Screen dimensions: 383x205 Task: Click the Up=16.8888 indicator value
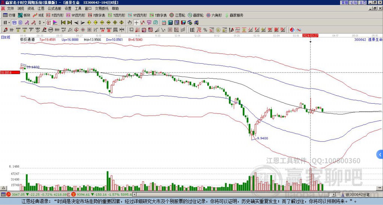click(70, 39)
